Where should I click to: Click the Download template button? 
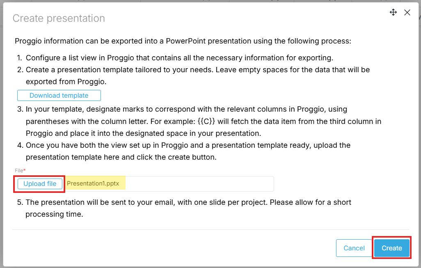pyautogui.click(x=59, y=95)
